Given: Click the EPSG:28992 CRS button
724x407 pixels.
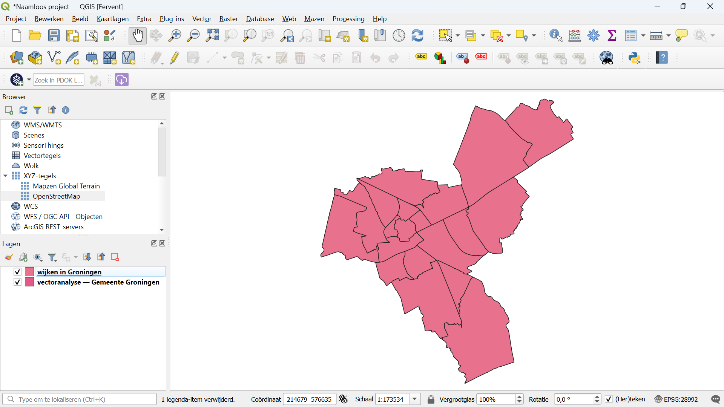Looking at the screenshot, I should point(676,399).
